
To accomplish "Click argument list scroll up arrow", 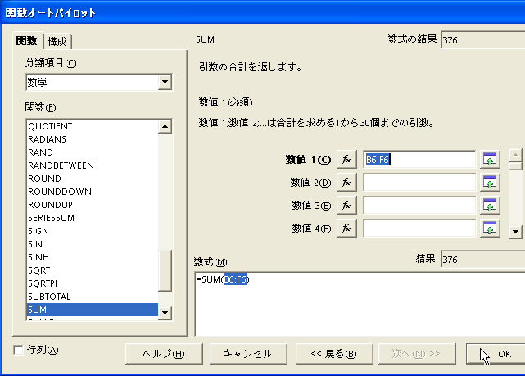I will (x=515, y=156).
